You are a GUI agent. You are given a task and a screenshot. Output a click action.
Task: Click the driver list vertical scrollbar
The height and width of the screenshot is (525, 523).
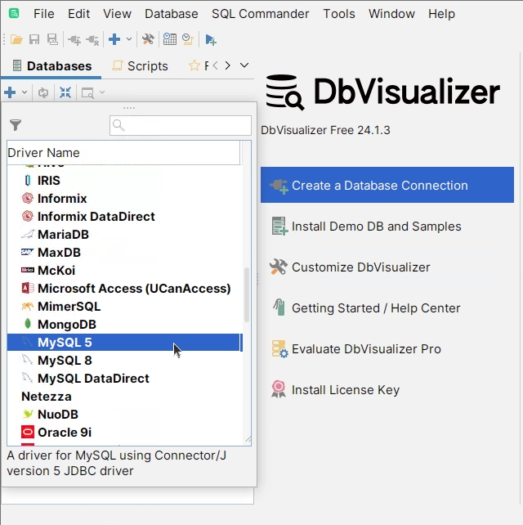point(247,294)
